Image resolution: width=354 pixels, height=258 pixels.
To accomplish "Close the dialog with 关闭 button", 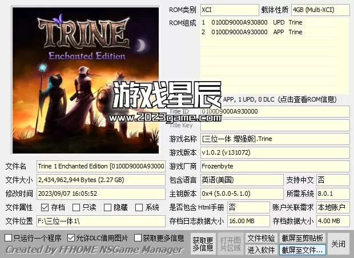I will pos(338,244).
